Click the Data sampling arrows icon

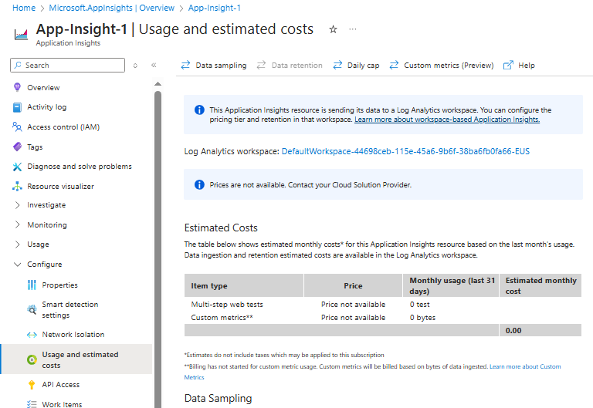pos(185,65)
